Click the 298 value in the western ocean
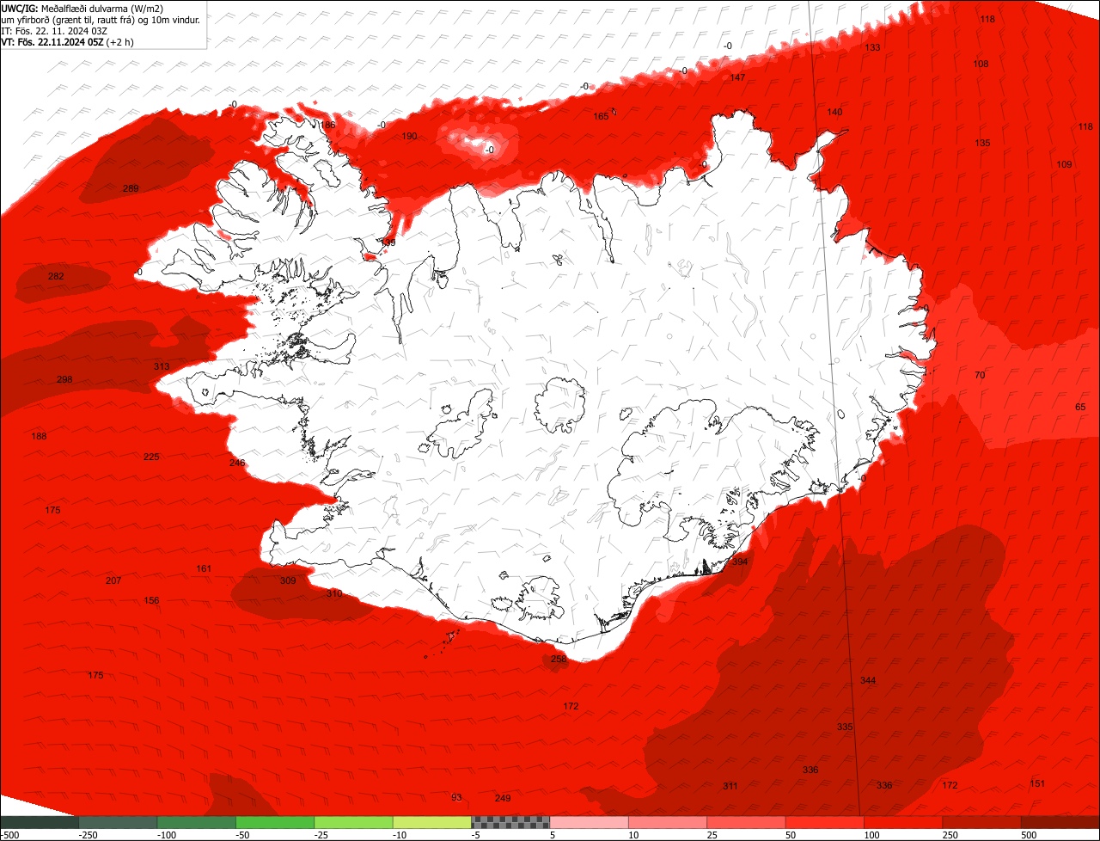 click(x=64, y=379)
